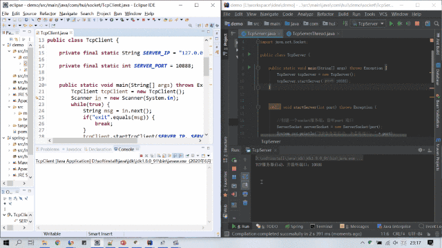Rerun TcpServer in IntelliJ Run panel

click(x=234, y=161)
